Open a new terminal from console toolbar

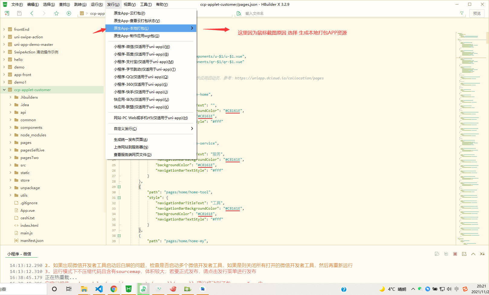click(464, 254)
